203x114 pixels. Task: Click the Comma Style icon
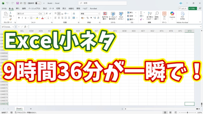pyautogui.click(x=91, y=18)
